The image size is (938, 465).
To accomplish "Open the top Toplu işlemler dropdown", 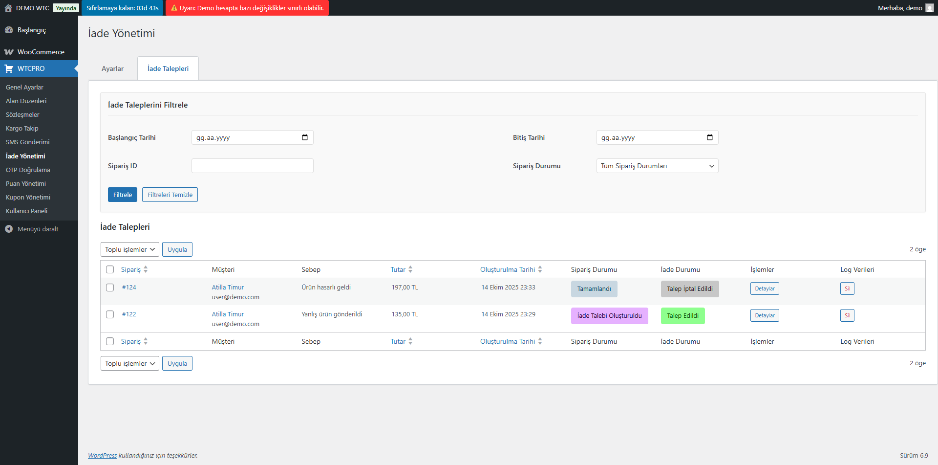I will point(129,249).
